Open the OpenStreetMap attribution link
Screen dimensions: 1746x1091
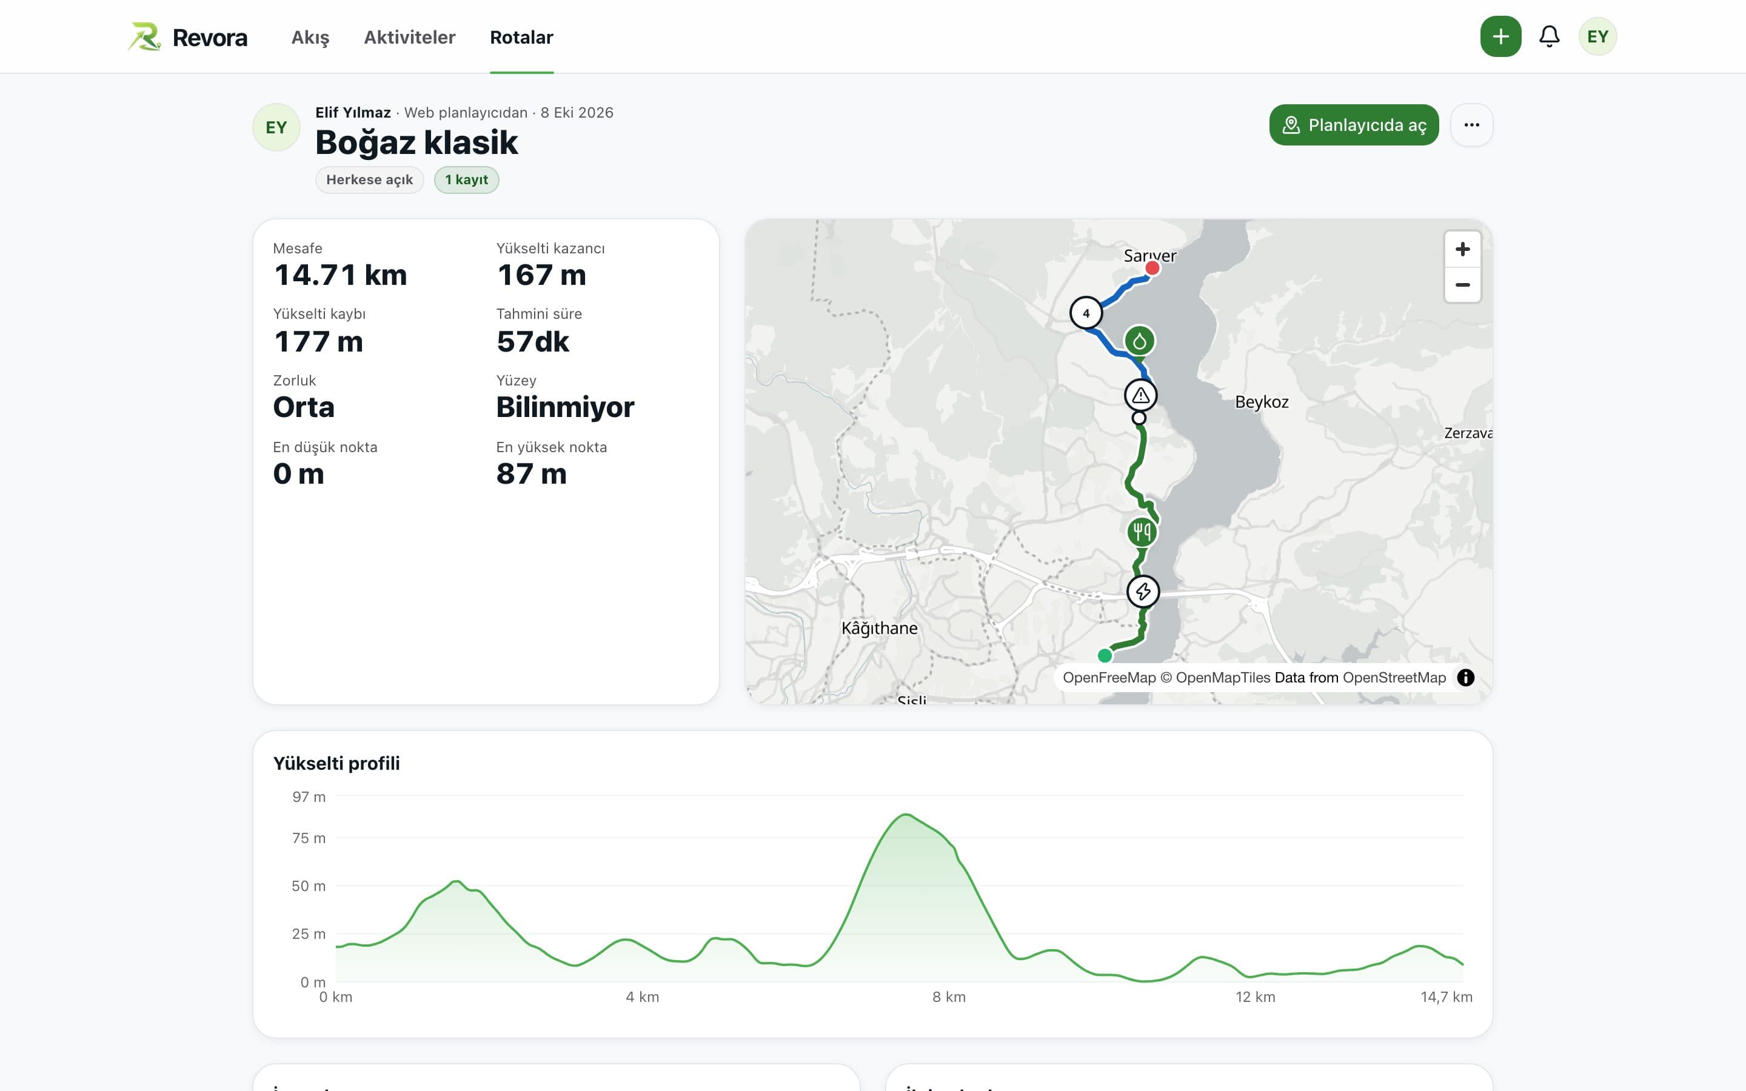tap(1394, 678)
